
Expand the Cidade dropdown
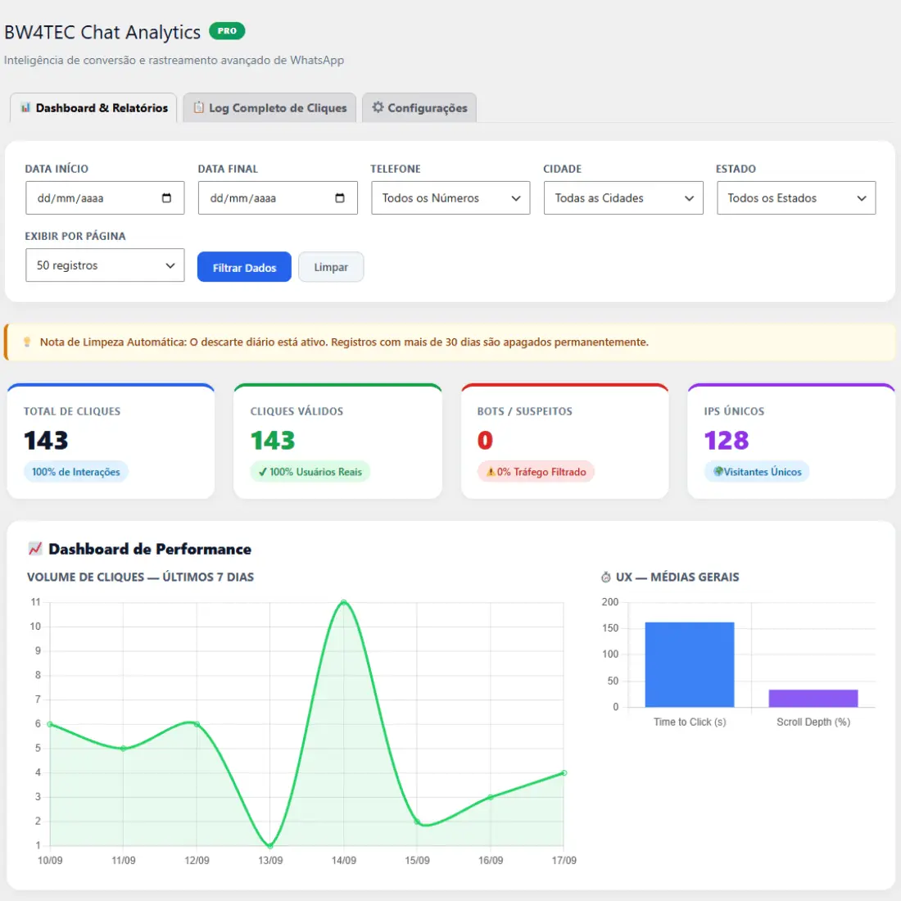click(x=623, y=198)
